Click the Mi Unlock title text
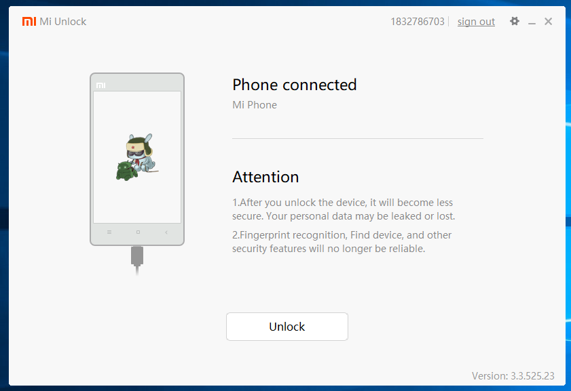The width and height of the screenshot is (571, 391). tap(63, 22)
